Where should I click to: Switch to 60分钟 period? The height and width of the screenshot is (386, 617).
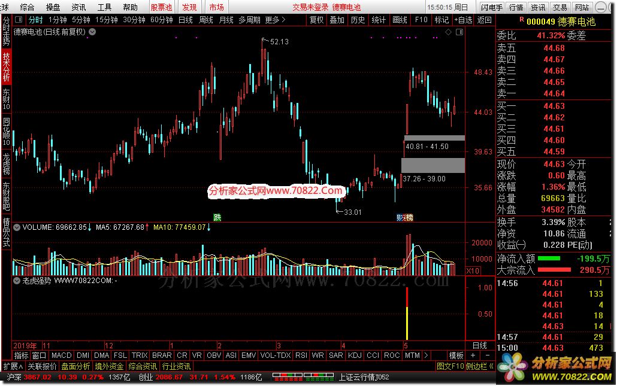tap(162, 20)
